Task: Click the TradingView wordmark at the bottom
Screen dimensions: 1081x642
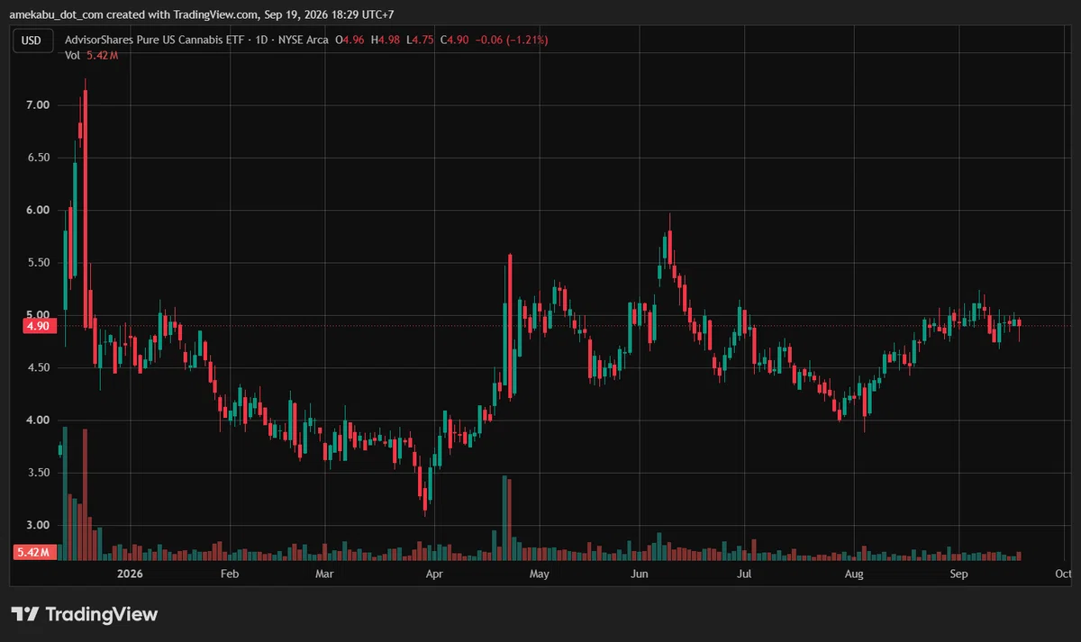Action: (x=101, y=614)
